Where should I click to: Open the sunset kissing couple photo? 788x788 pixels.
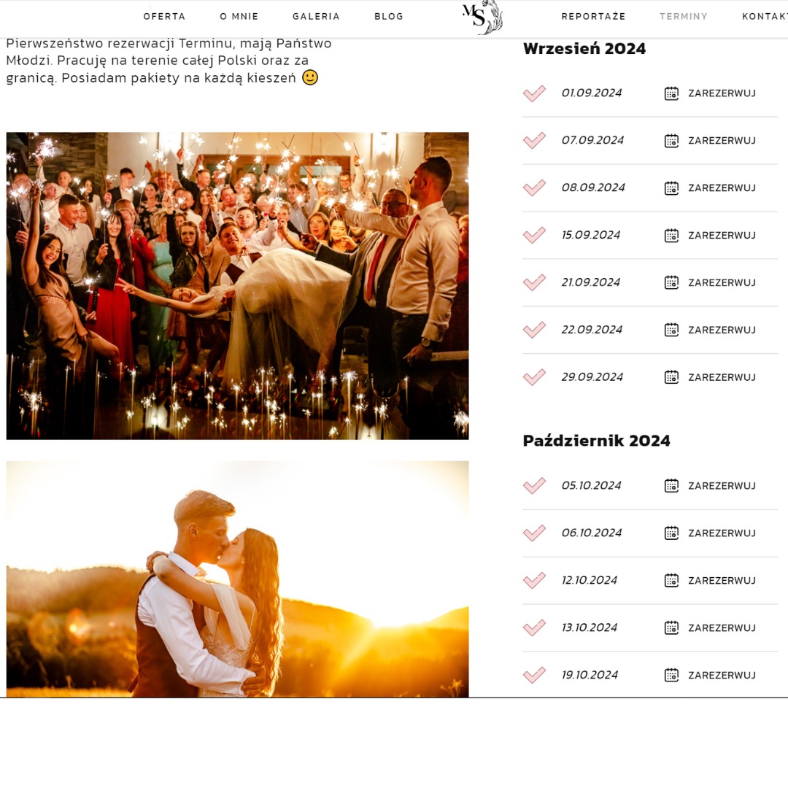click(237, 579)
